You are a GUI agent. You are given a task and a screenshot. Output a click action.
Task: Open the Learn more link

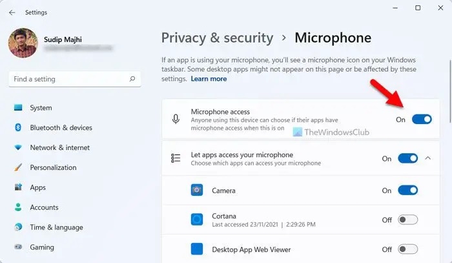(x=209, y=79)
